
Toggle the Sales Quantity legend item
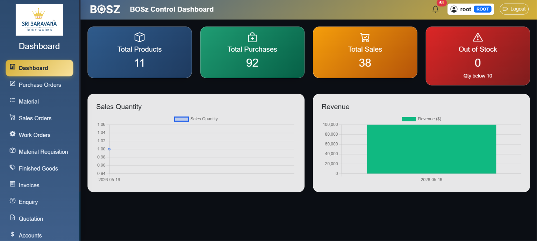[196, 119]
